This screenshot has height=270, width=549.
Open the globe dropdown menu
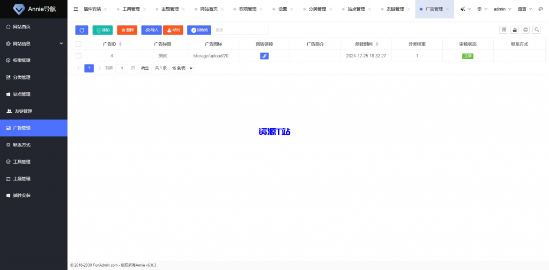[482, 9]
